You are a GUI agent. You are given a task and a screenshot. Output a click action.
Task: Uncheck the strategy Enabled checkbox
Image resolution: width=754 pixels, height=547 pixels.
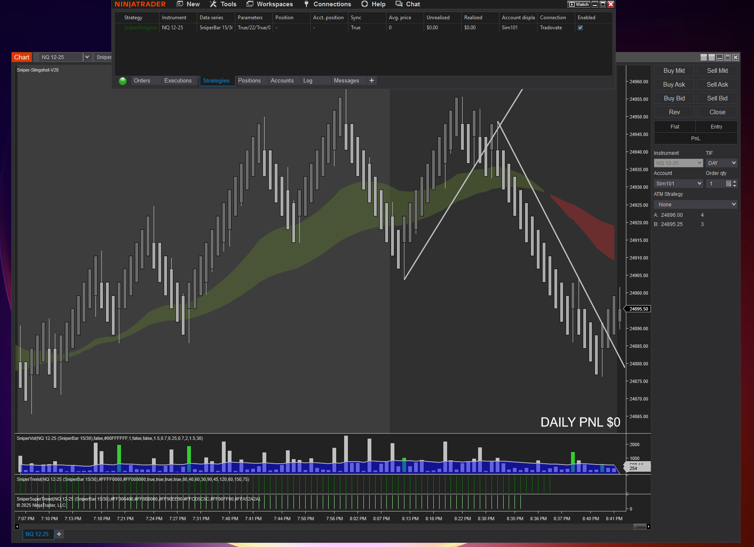click(580, 28)
